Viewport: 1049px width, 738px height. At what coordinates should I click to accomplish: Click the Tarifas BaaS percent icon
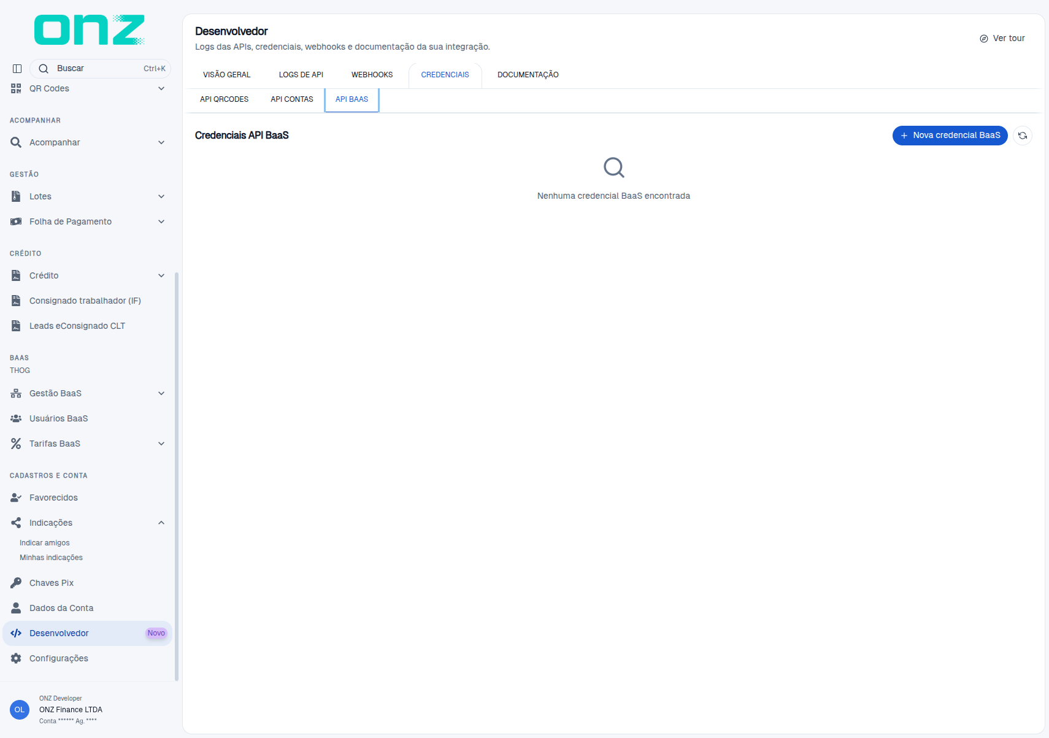16,444
